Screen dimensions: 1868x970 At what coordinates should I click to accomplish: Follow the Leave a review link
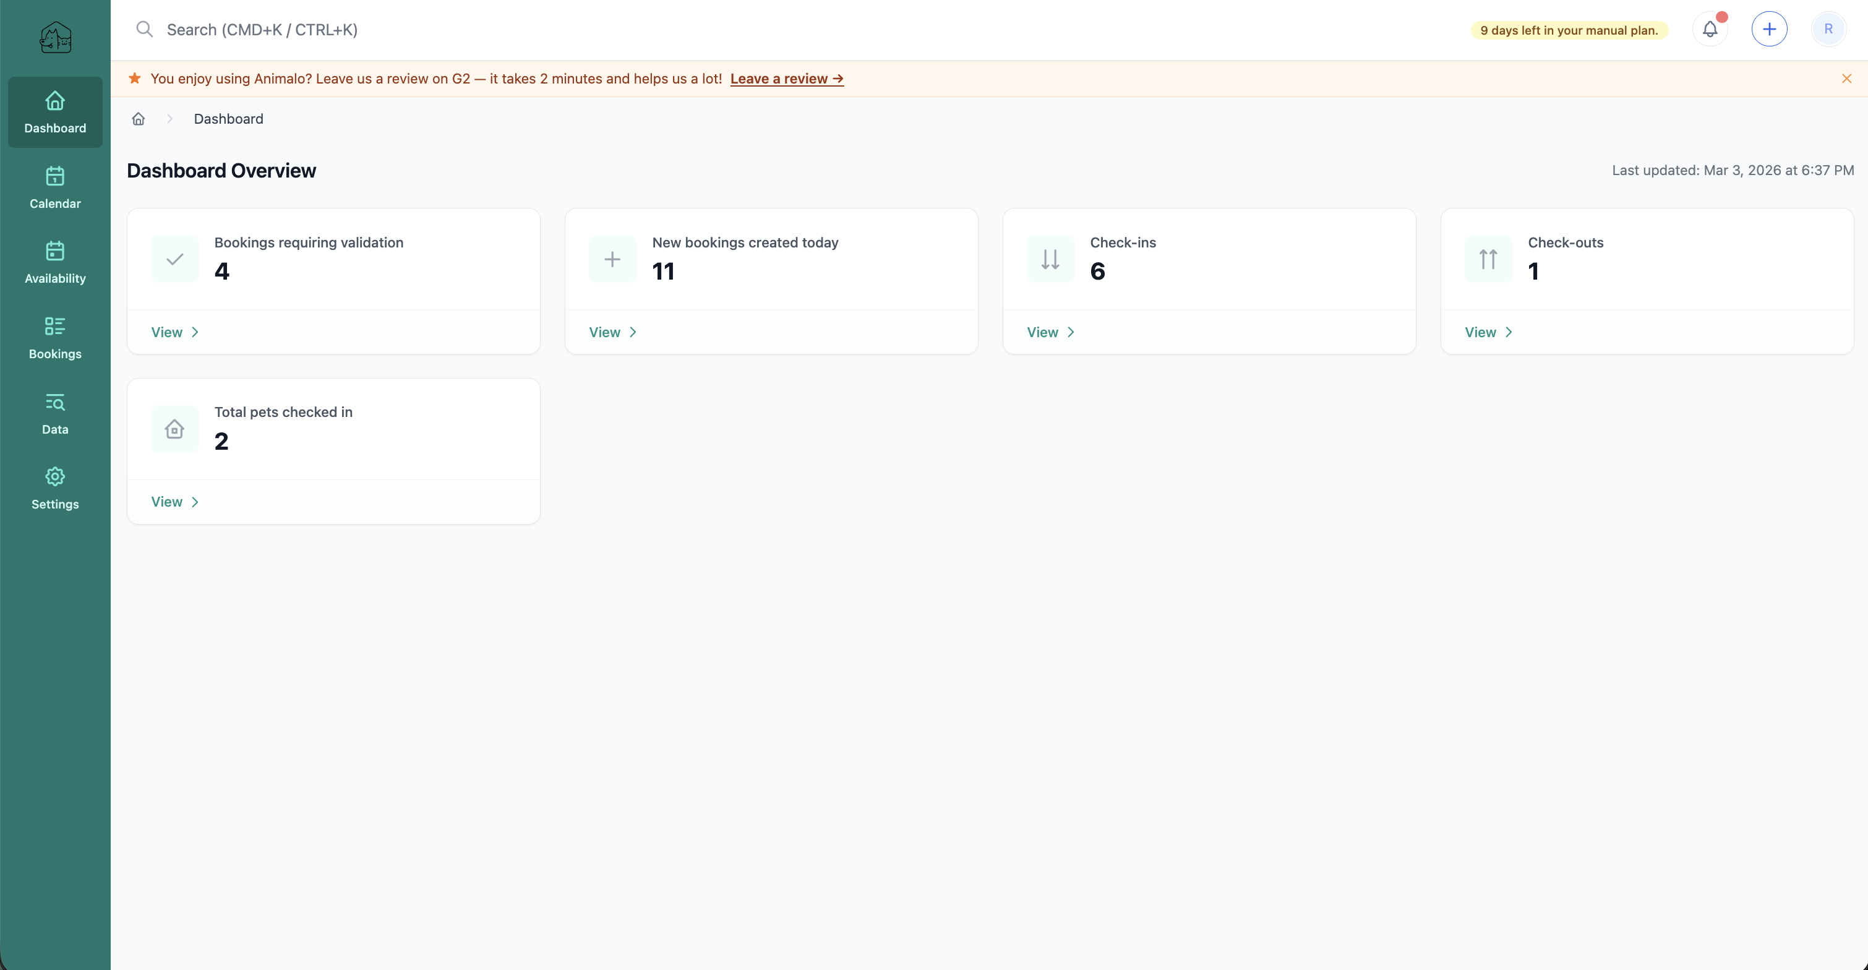(x=787, y=79)
